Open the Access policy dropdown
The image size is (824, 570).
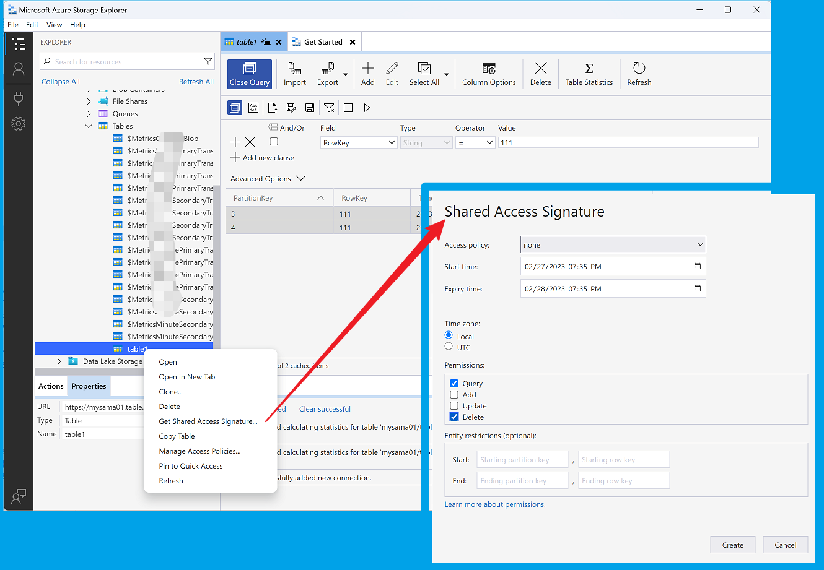613,245
